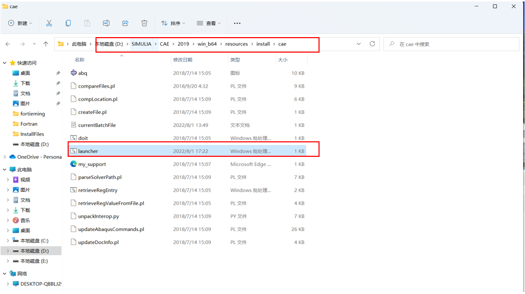
Task: Open Pictures (图片) in quick access
Action: [x=25, y=103]
